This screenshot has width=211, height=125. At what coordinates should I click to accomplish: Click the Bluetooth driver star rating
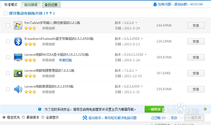[x=30, y=44]
